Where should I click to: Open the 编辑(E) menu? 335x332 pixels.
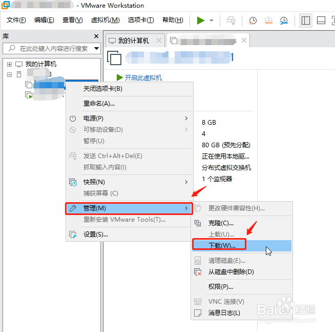[x=44, y=20]
